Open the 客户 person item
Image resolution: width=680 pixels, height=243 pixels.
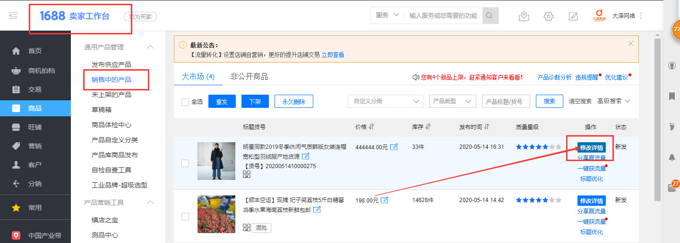(35, 165)
